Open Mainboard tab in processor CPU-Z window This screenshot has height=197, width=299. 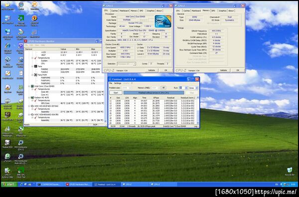click(x=124, y=10)
